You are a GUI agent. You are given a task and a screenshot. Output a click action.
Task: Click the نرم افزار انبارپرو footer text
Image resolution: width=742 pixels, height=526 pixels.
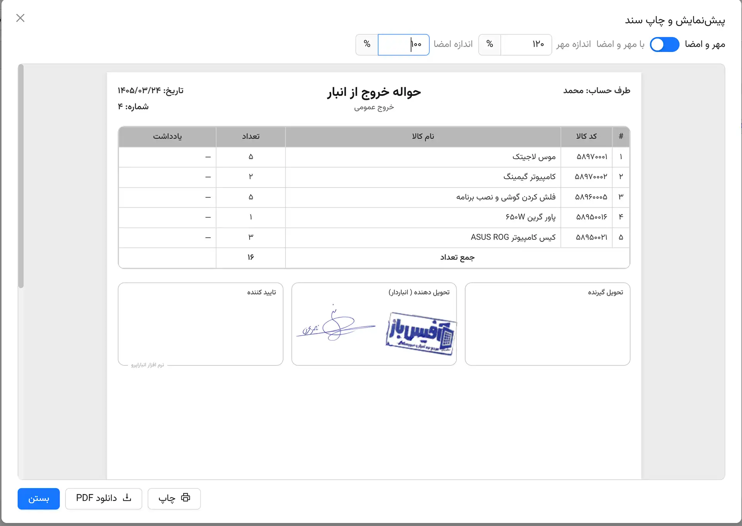pos(148,365)
